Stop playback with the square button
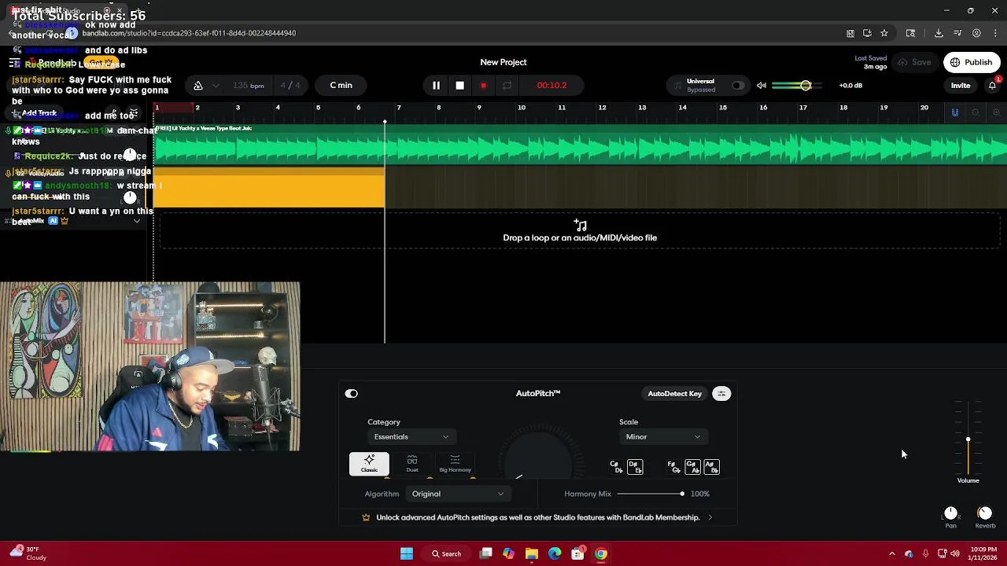 click(x=459, y=85)
